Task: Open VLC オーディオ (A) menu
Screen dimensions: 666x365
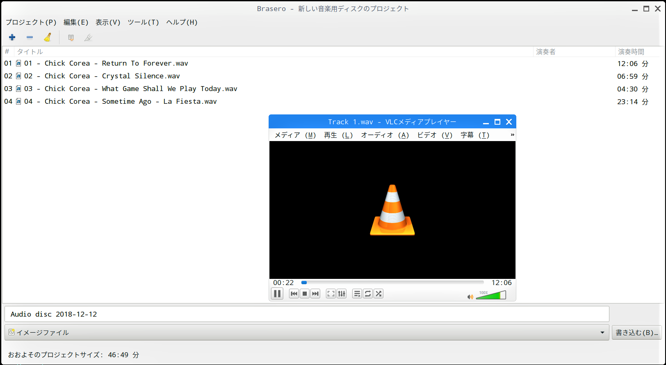Action: [x=385, y=135]
